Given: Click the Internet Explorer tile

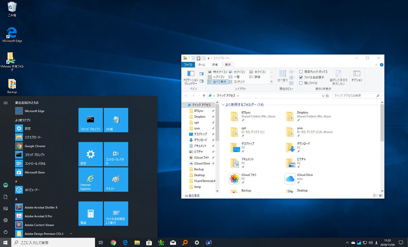Looking at the screenshot, I should [x=91, y=179].
